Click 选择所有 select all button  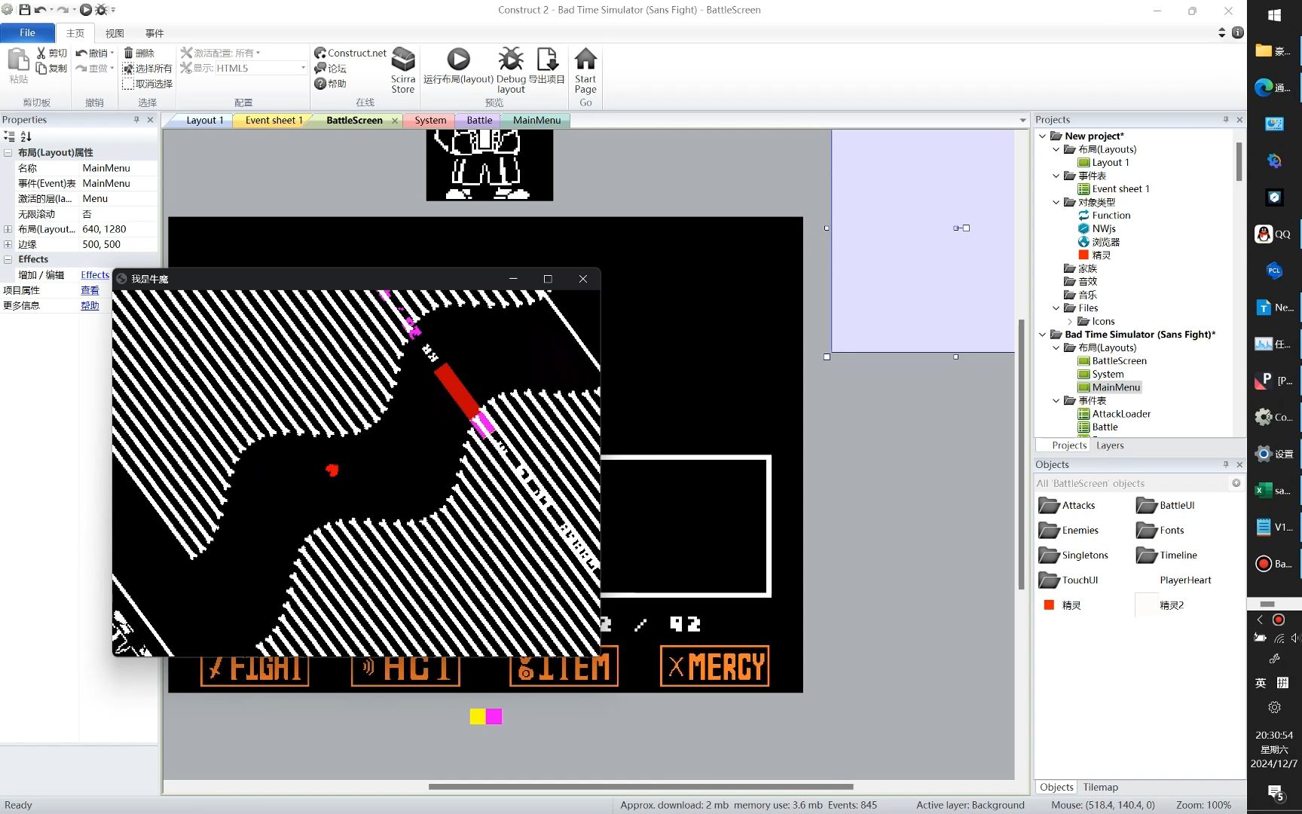[x=148, y=68]
